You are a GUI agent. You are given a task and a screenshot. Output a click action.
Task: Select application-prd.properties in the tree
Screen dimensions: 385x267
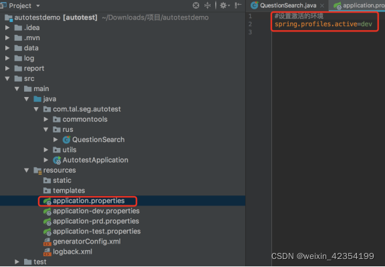tap(96, 221)
